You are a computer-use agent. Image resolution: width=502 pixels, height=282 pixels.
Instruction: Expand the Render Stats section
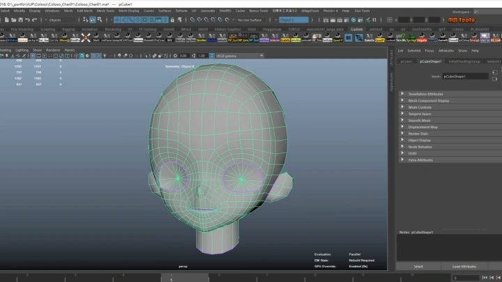pos(450,134)
